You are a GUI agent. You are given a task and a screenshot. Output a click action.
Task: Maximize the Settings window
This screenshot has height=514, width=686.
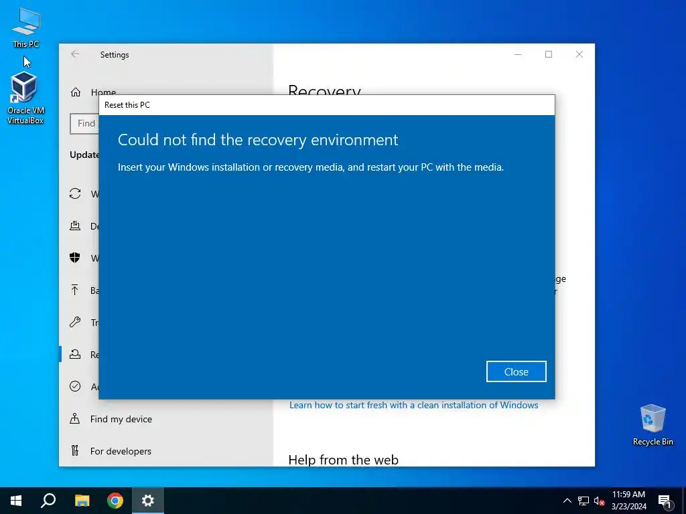(x=549, y=54)
